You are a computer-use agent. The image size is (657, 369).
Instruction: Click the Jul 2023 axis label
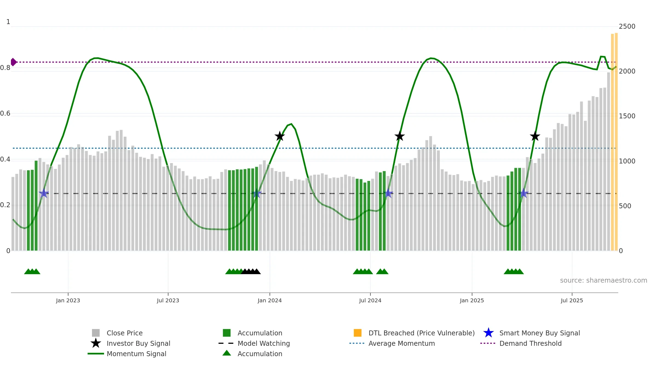tap(168, 301)
